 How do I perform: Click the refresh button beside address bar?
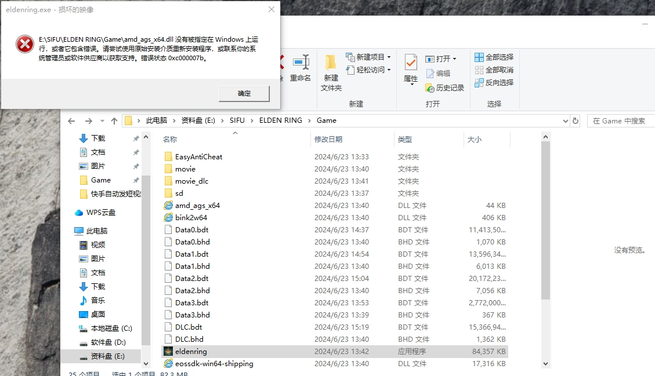(x=576, y=121)
